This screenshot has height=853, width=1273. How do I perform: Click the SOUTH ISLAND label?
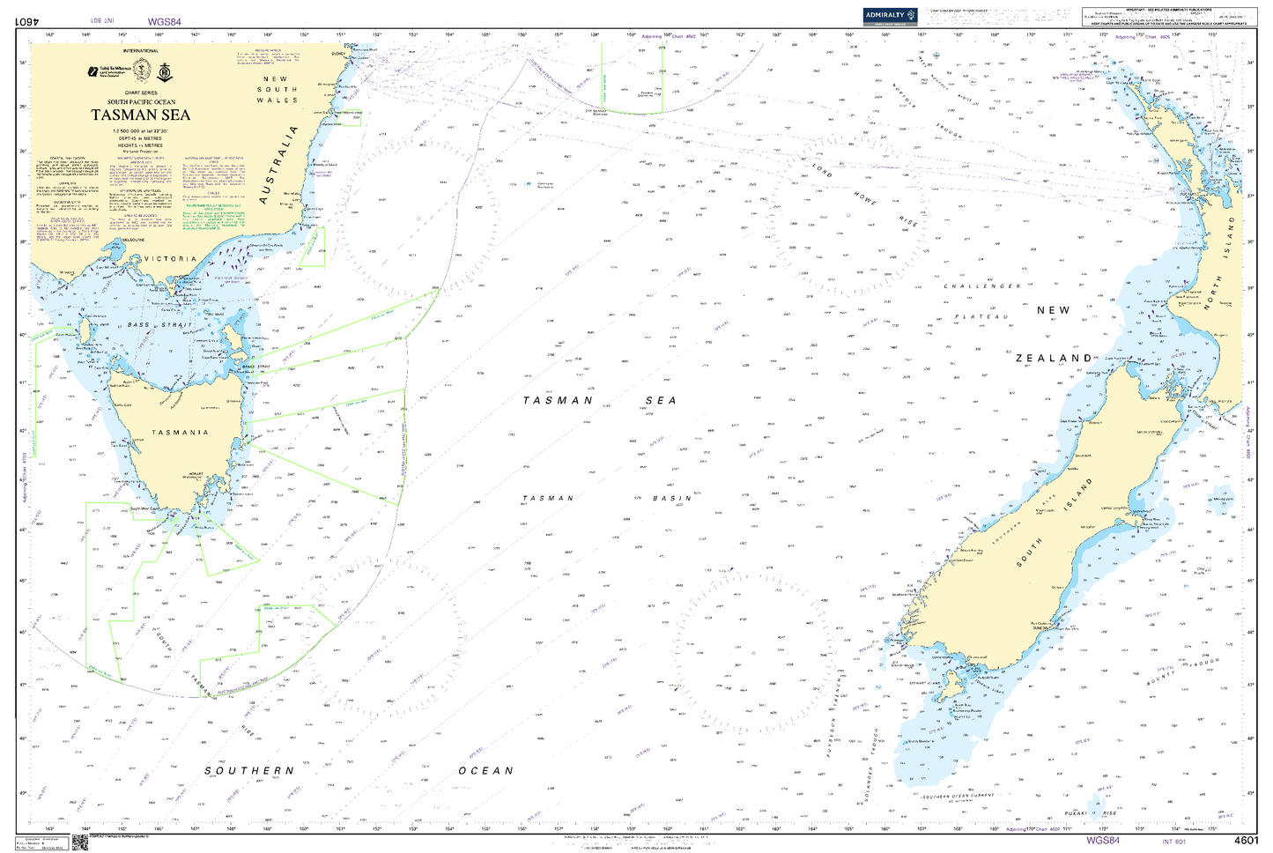tap(1055, 522)
